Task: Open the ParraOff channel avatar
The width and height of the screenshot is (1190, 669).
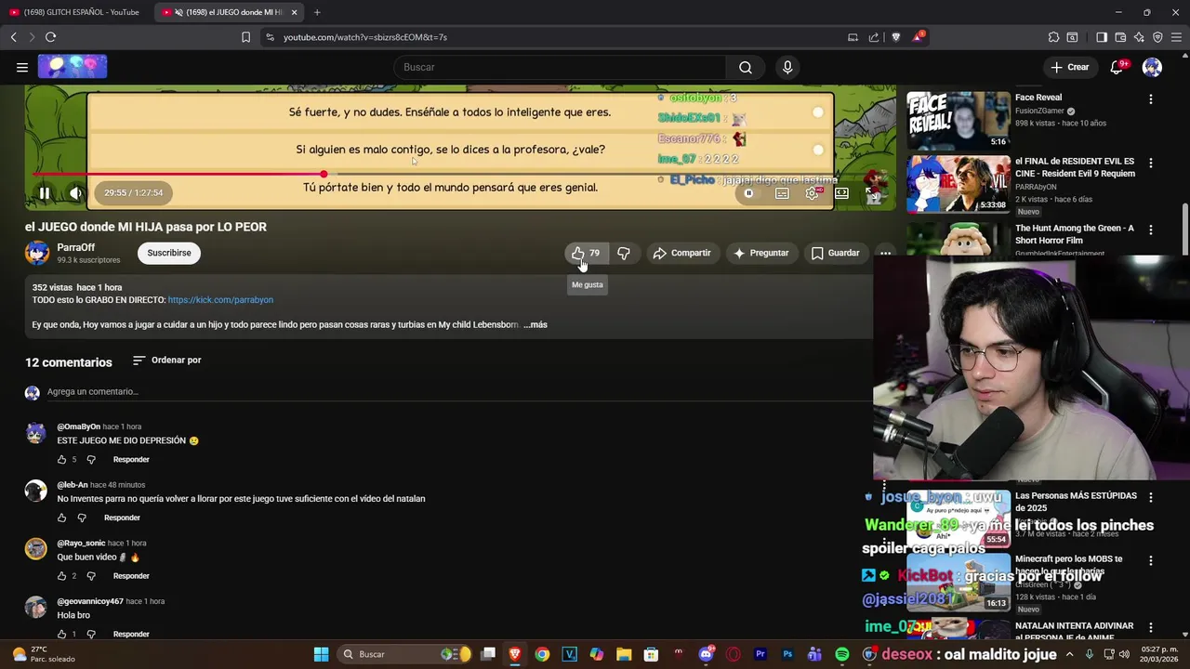Action: 37,253
